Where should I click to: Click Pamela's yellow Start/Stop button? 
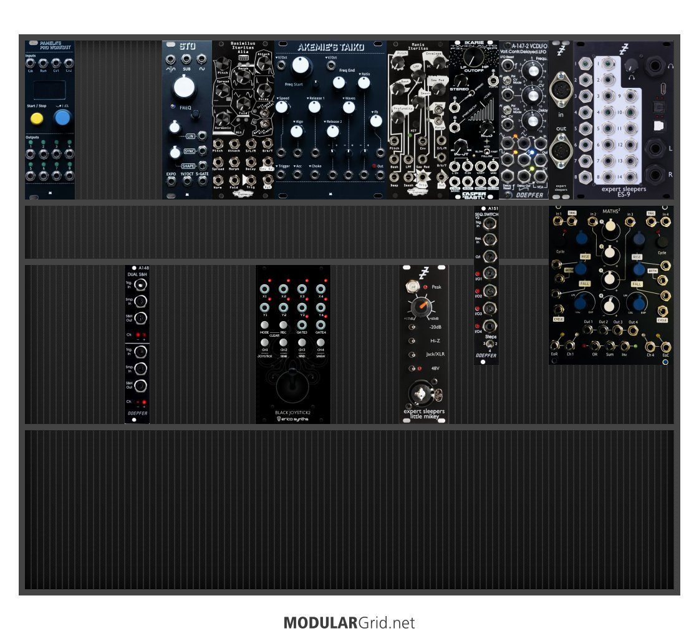point(37,118)
